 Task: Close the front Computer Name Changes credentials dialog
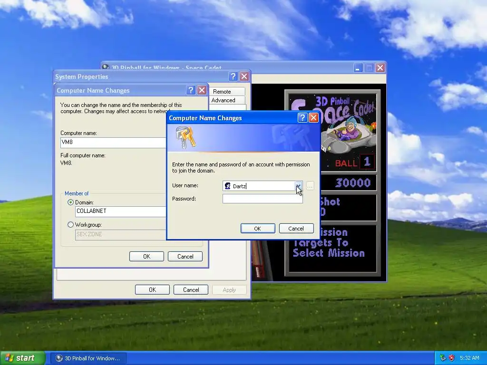point(314,118)
